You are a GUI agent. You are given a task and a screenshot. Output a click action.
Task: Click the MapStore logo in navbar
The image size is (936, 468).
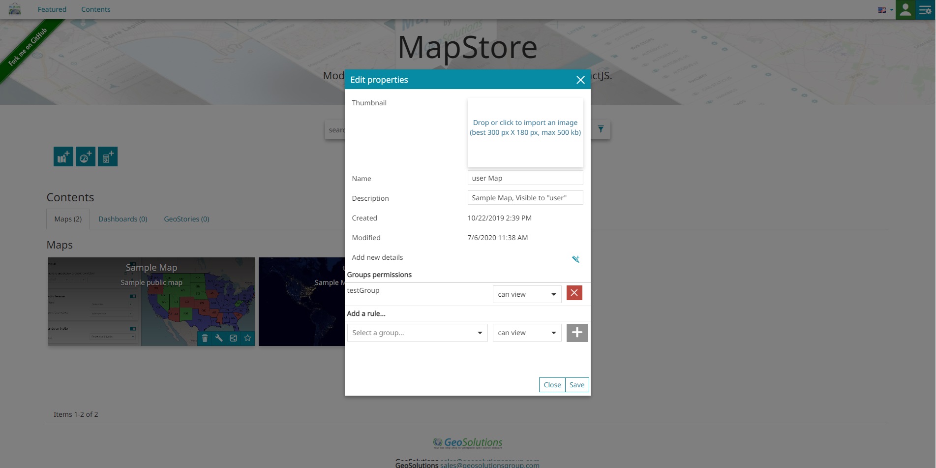(15, 9)
